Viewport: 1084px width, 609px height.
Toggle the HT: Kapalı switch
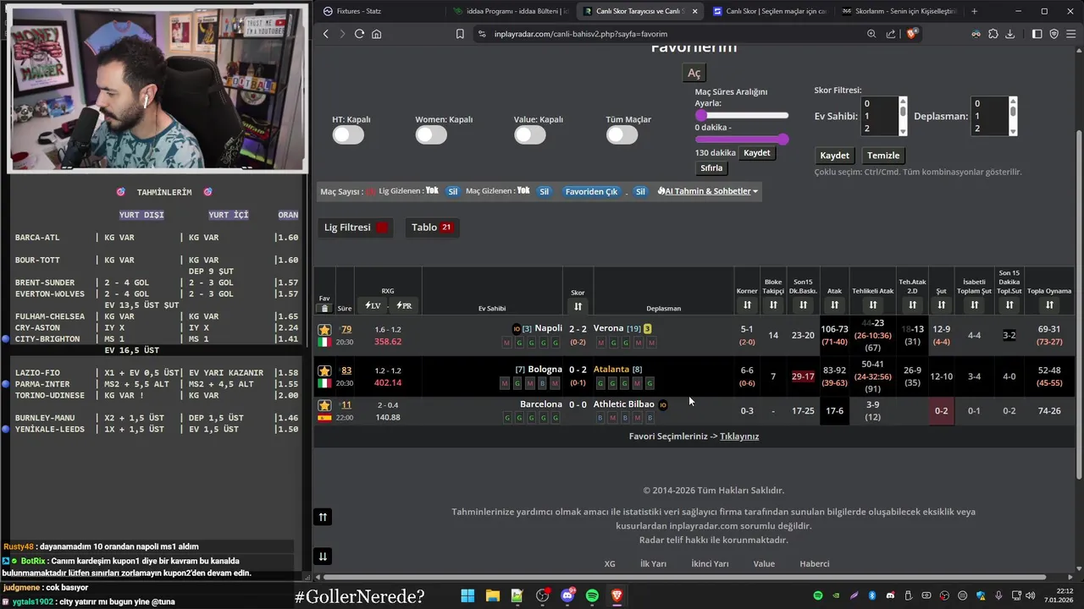[348, 134]
